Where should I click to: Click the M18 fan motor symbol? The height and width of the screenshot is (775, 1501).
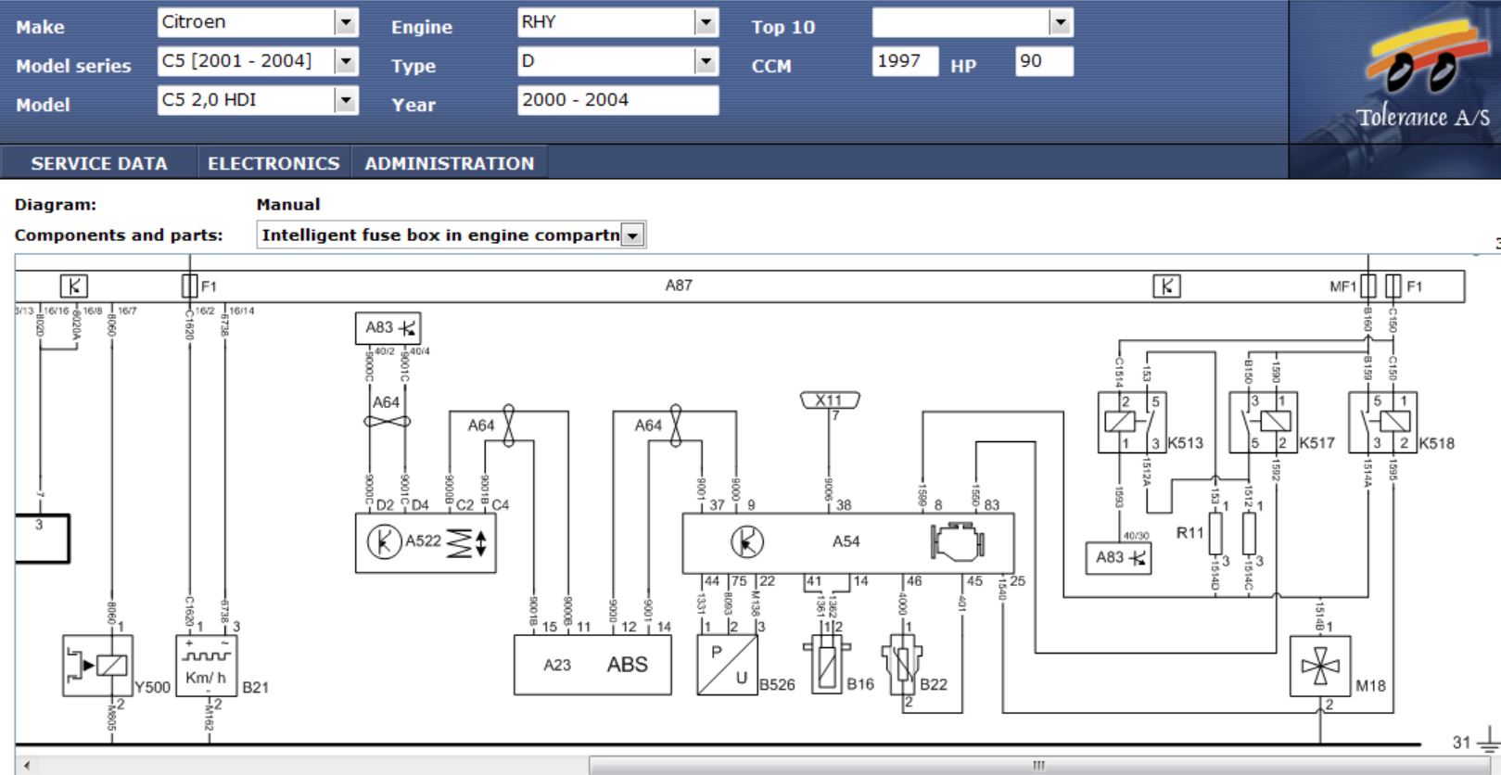[1320, 666]
